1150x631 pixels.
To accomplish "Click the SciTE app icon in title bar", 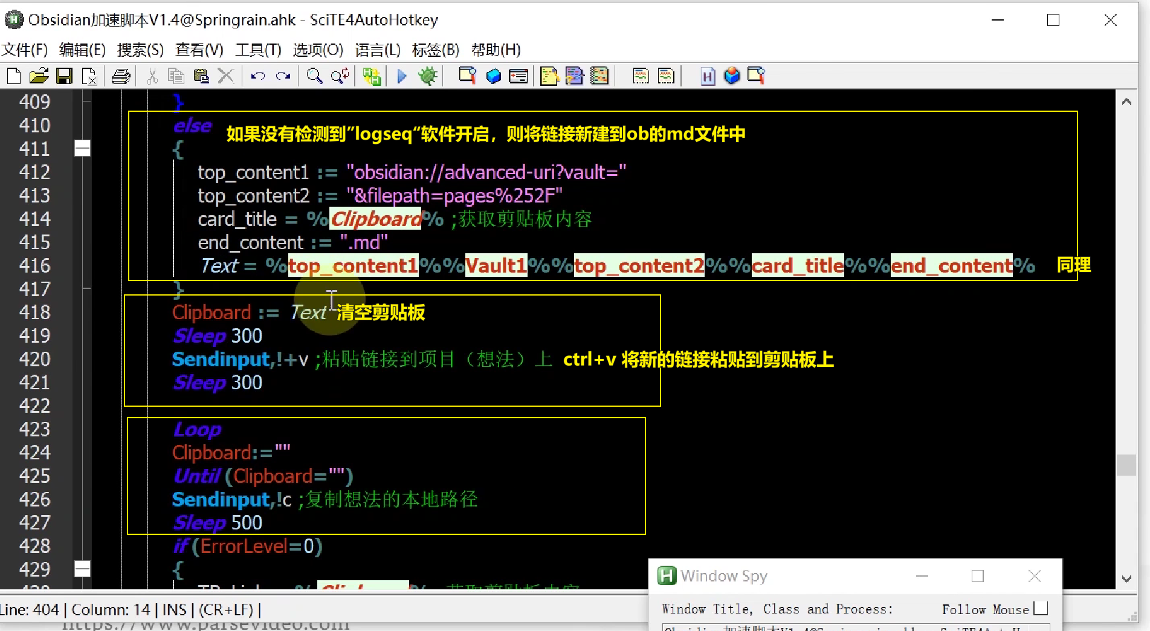I will coord(13,20).
